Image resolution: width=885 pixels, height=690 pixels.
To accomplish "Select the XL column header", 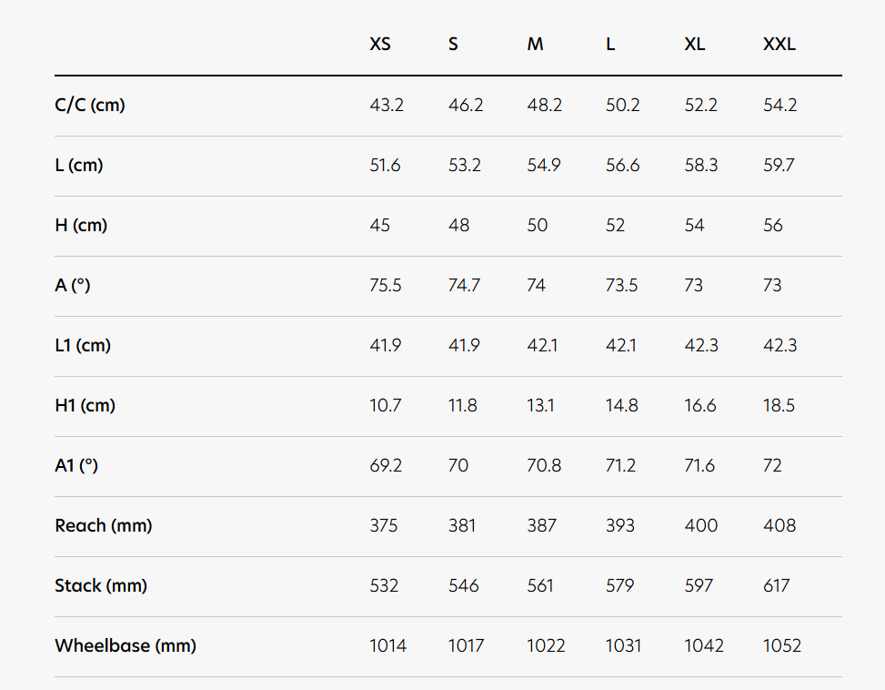I will click(x=695, y=44).
